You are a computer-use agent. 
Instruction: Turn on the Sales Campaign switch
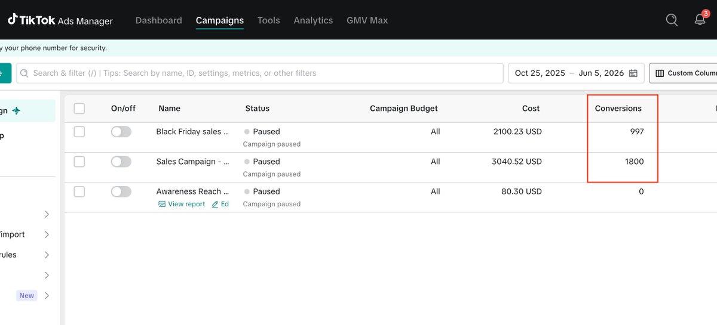(x=121, y=162)
